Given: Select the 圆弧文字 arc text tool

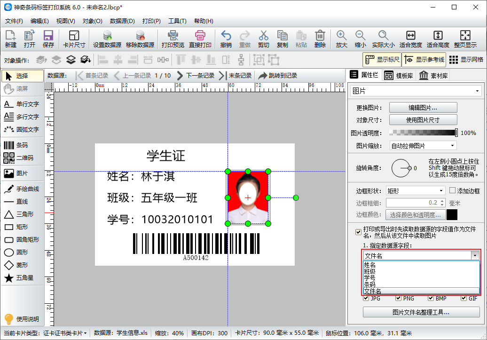Looking at the screenshot, I should coord(22,129).
